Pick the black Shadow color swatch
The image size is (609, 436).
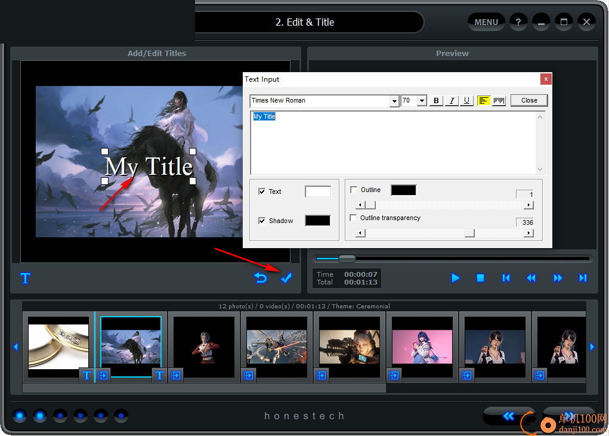[x=318, y=221]
